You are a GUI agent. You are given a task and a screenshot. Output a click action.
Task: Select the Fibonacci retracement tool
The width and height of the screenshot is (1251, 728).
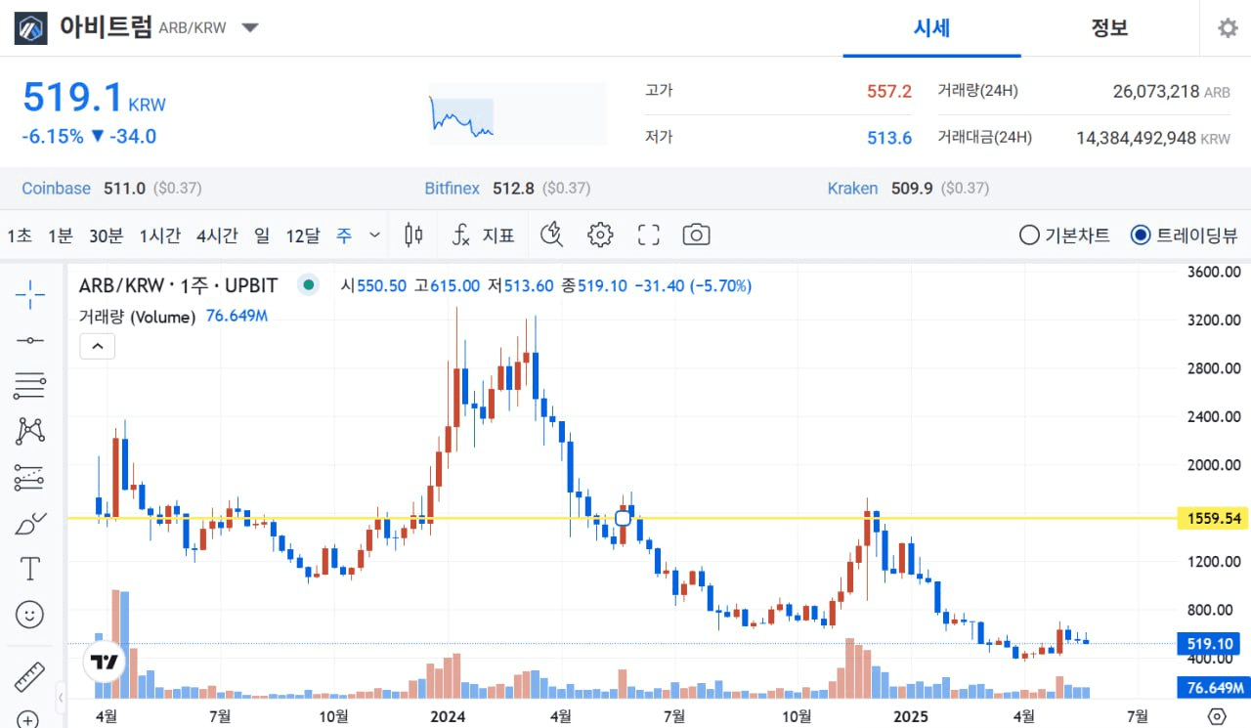click(30, 386)
